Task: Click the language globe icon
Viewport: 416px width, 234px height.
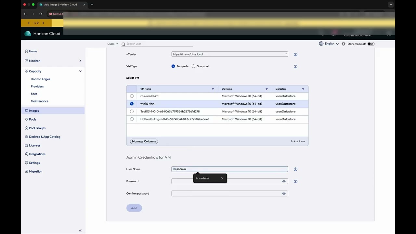Action: (321, 44)
